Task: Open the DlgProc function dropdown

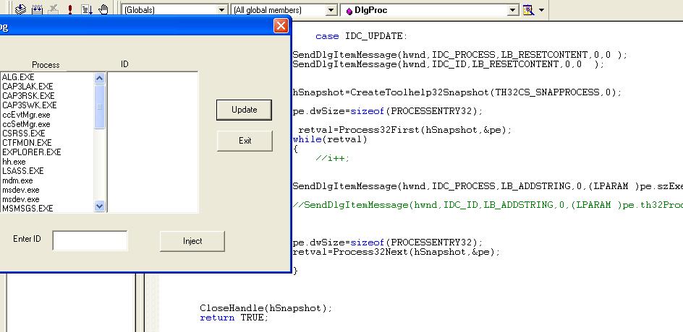Action: click(x=513, y=9)
